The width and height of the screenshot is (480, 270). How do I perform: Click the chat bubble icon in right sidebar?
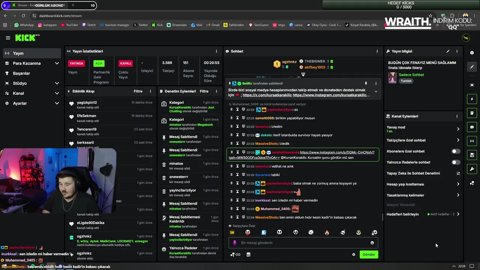click(x=472, y=127)
